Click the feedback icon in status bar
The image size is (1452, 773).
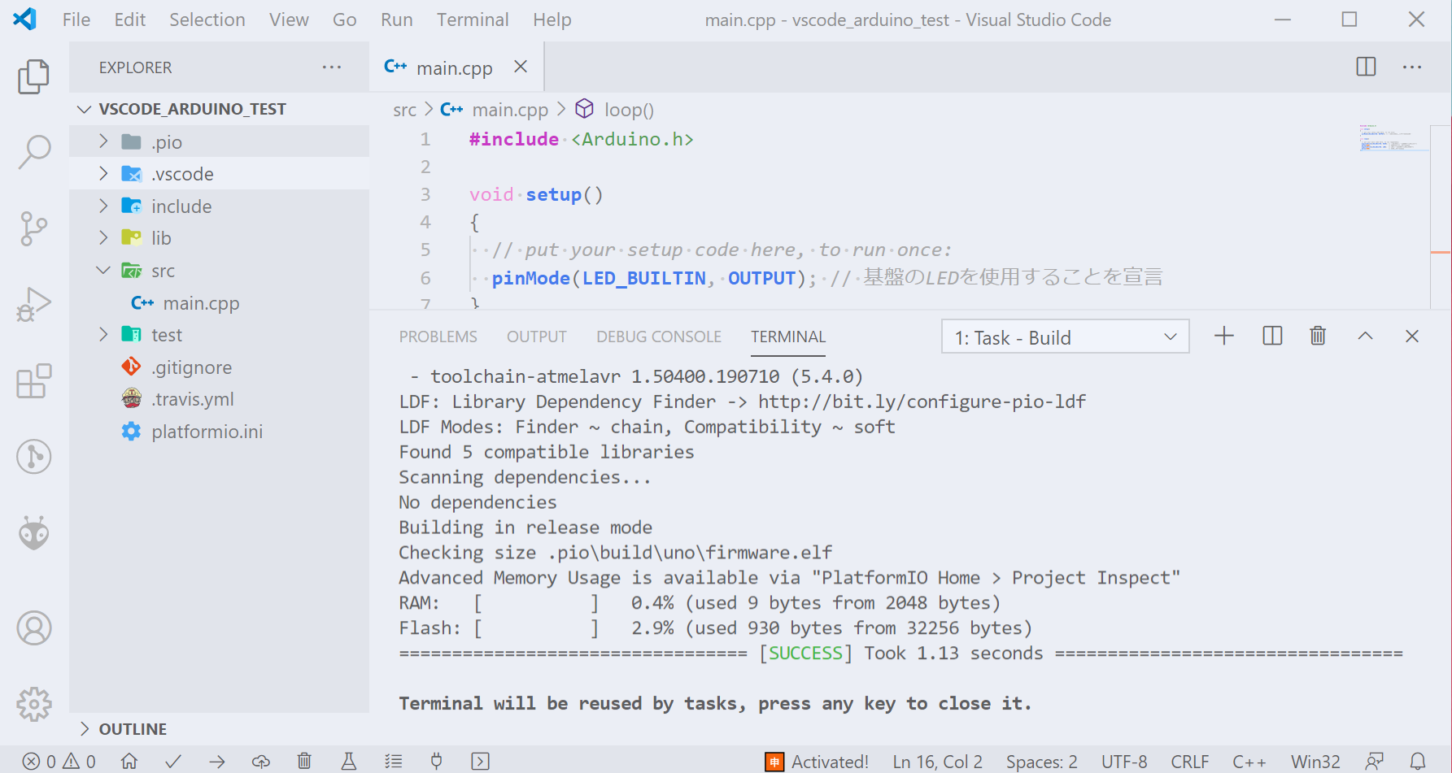pos(1375,761)
